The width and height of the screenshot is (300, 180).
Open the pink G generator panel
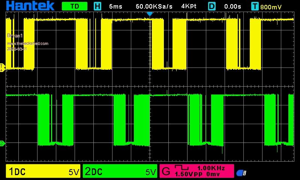196,171
